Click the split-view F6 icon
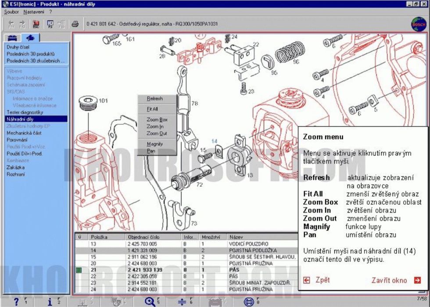430x307 pixels. (182, 302)
